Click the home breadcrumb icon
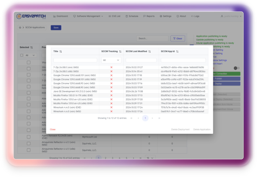The width and height of the screenshot is (257, 177). pyautogui.click(x=20, y=28)
